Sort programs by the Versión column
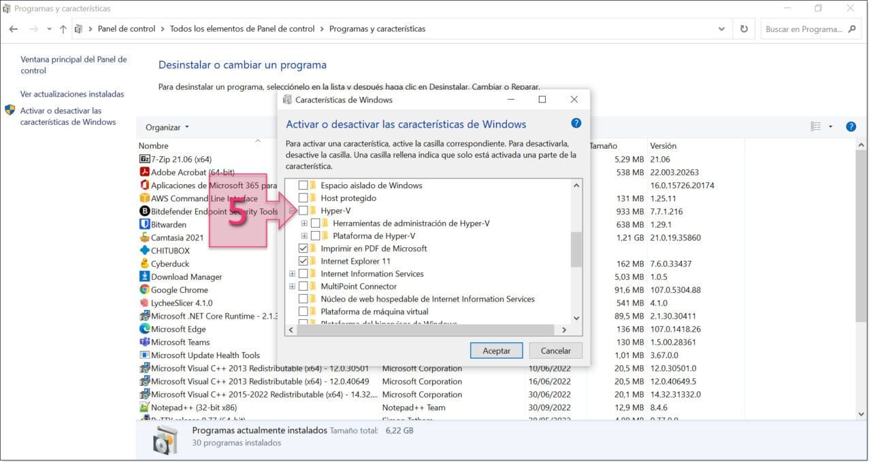The width and height of the screenshot is (871, 464). [663, 145]
